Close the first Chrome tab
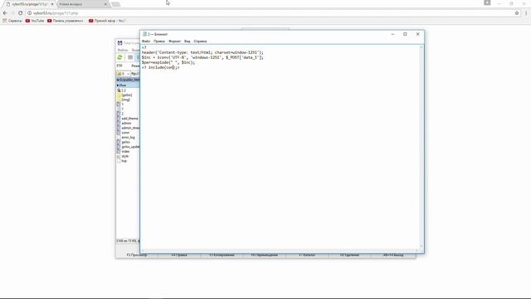The width and height of the screenshot is (531, 299). coord(52,4)
